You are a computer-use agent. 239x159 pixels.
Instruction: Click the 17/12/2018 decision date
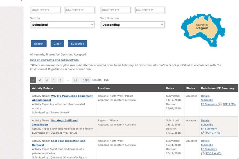[x=173, y=133]
